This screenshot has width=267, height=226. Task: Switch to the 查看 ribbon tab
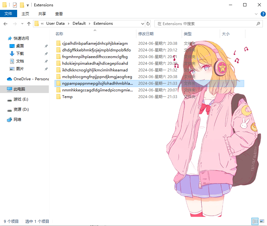(x=59, y=14)
